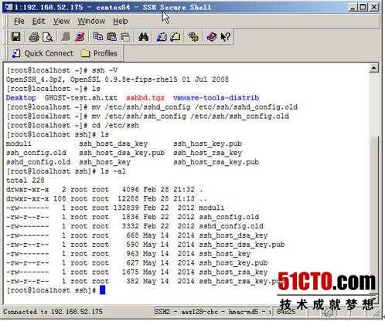Click the blue cursor at the prompt
Screen dimensions: 385x321
103,290
